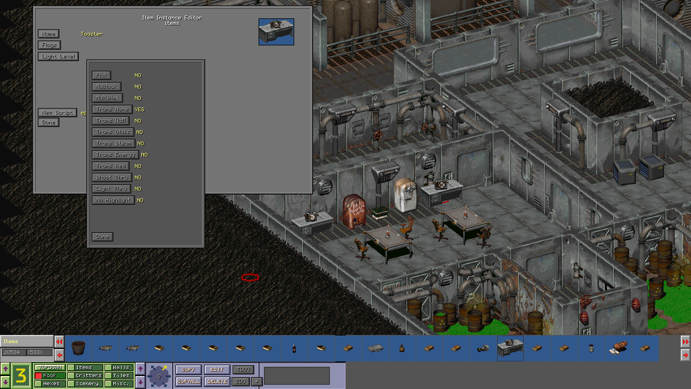The image size is (691, 389).
Task: Toggle the Scenery visibility checkbox
Action: click(71, 384)
